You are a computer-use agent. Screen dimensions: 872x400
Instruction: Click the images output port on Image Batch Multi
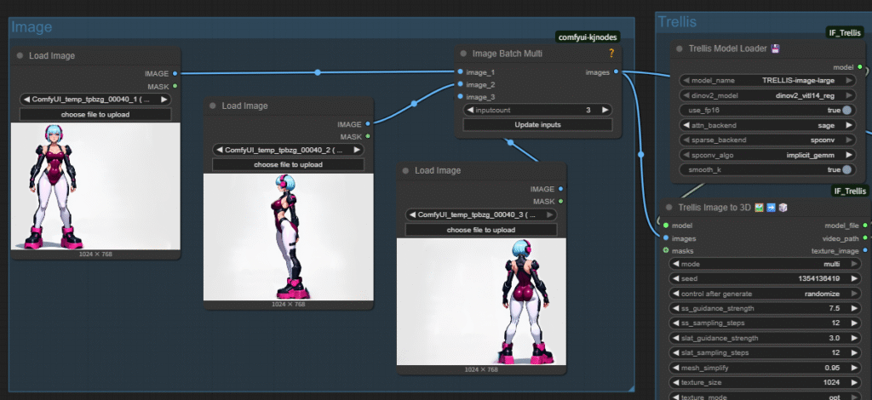[617, 72]
